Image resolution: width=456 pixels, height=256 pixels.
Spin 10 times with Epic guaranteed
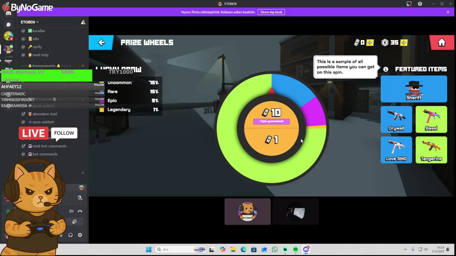pyautogui.click(x=271, y=115)
